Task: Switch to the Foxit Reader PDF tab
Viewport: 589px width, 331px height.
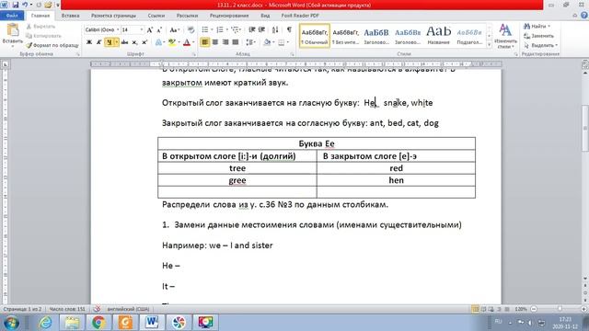Action: point(300,16)
